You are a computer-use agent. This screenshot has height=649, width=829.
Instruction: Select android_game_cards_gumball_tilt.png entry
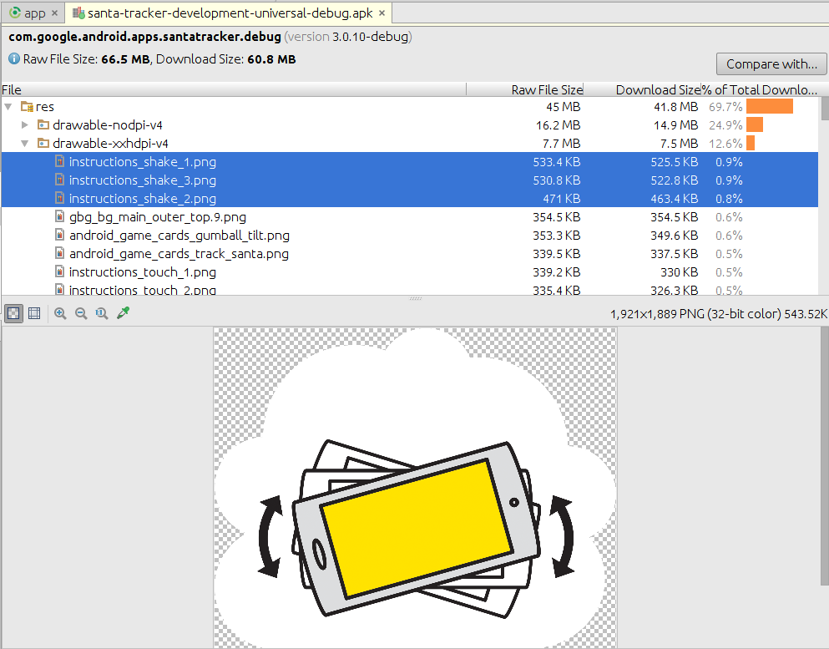[x=169, y=235]
